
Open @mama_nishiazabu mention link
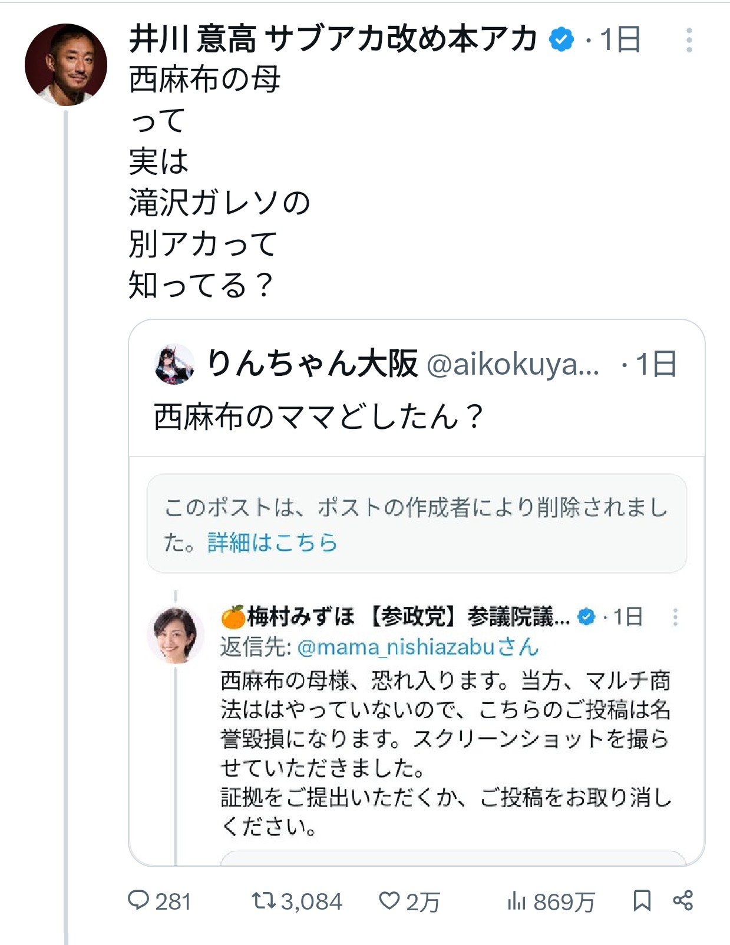397,647
